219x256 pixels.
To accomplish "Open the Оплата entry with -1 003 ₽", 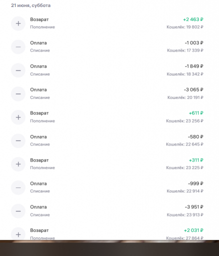I will [107, 47].
